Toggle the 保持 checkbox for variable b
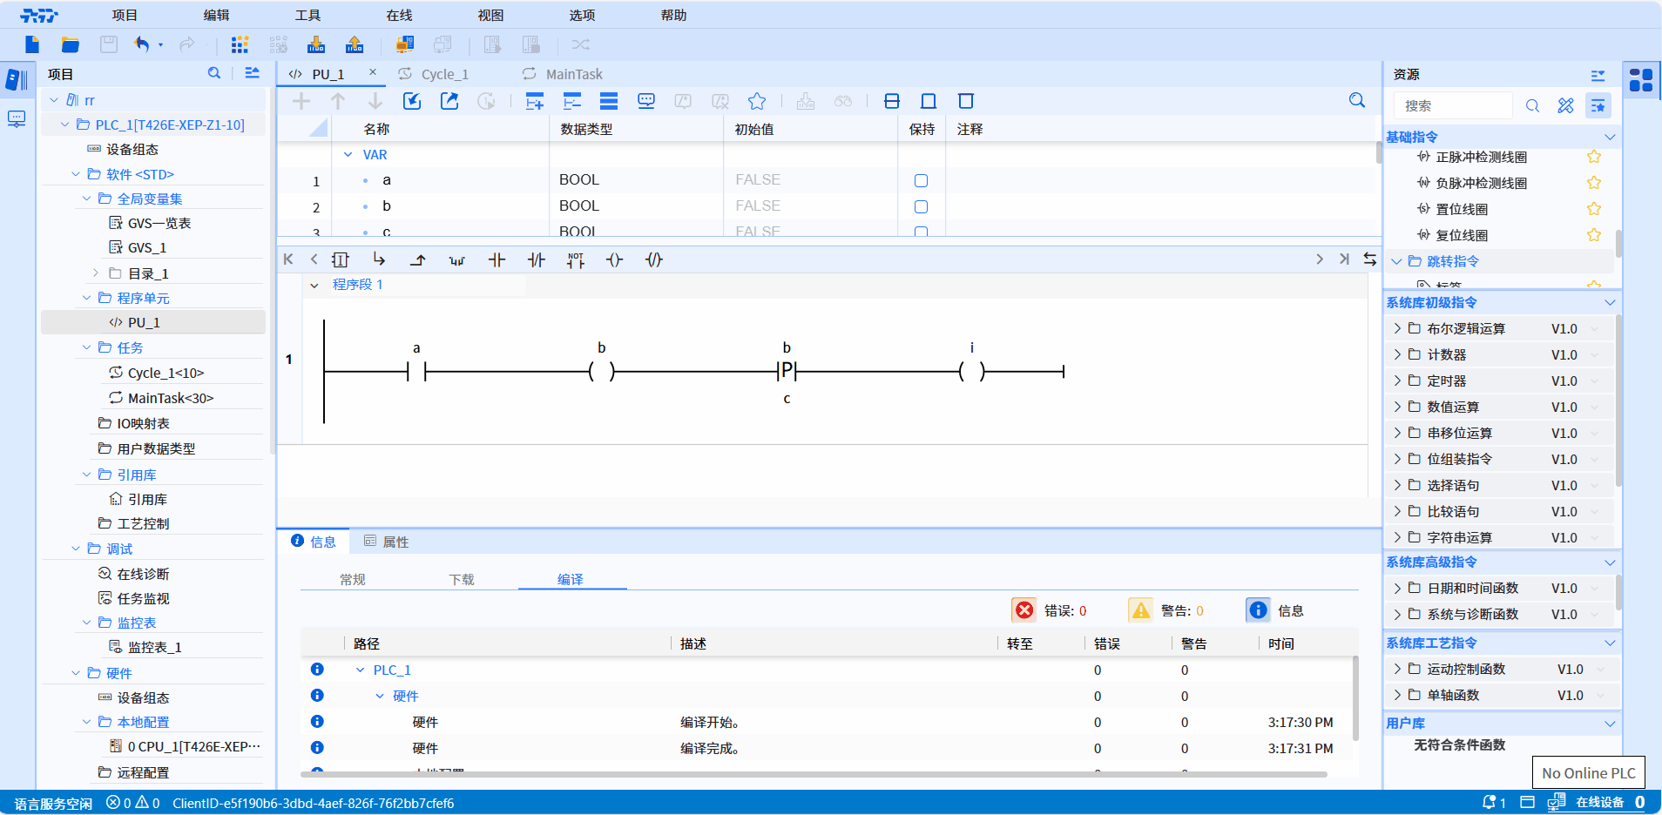Screen dimensions: 1662x815 [921, 206]
